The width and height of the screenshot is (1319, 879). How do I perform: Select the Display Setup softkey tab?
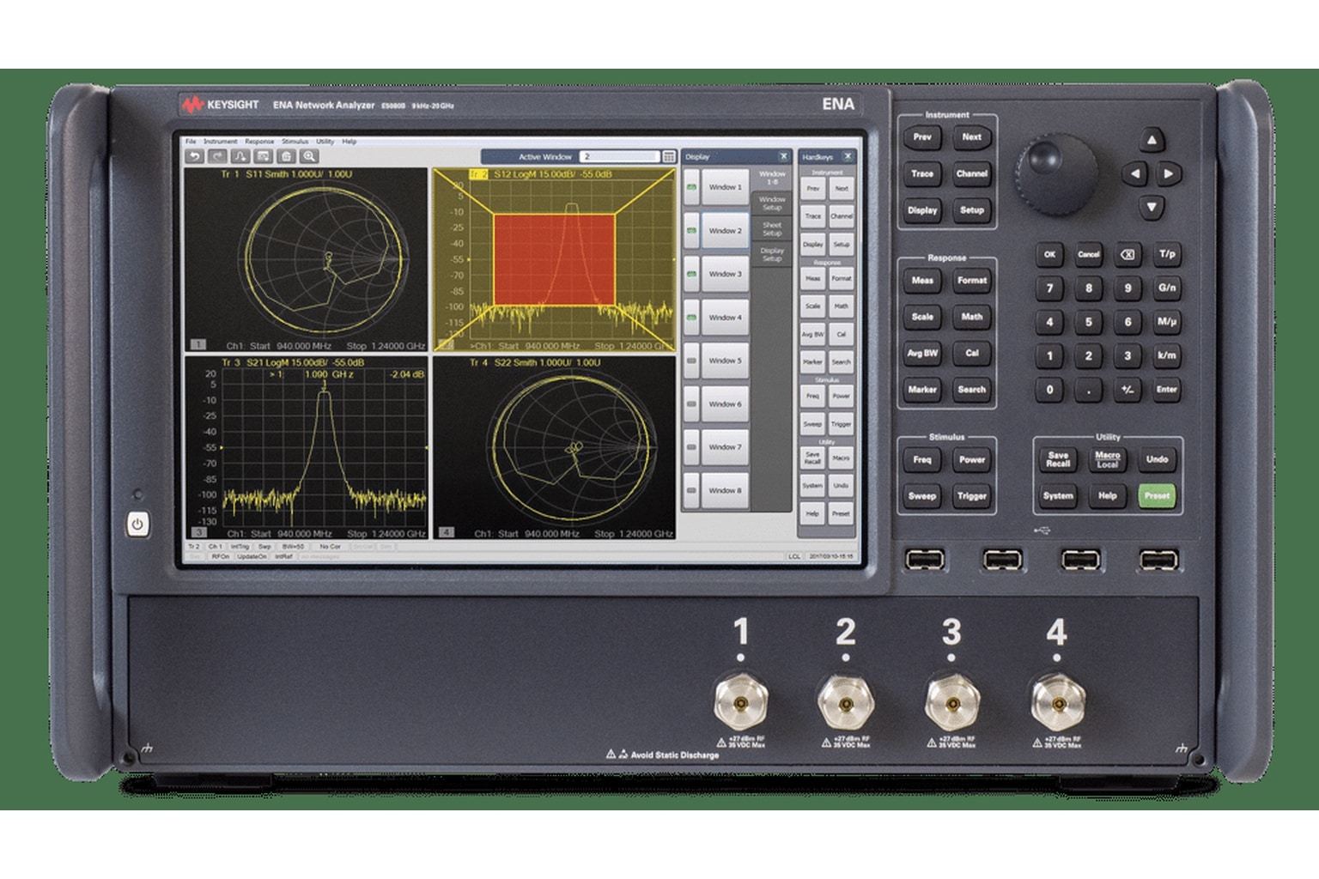tap(772, 255)
